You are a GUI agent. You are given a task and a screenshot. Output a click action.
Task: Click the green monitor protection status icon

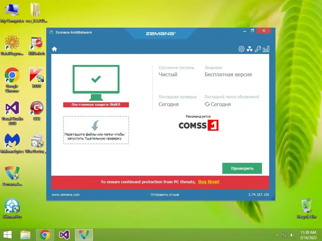(96, 83)
